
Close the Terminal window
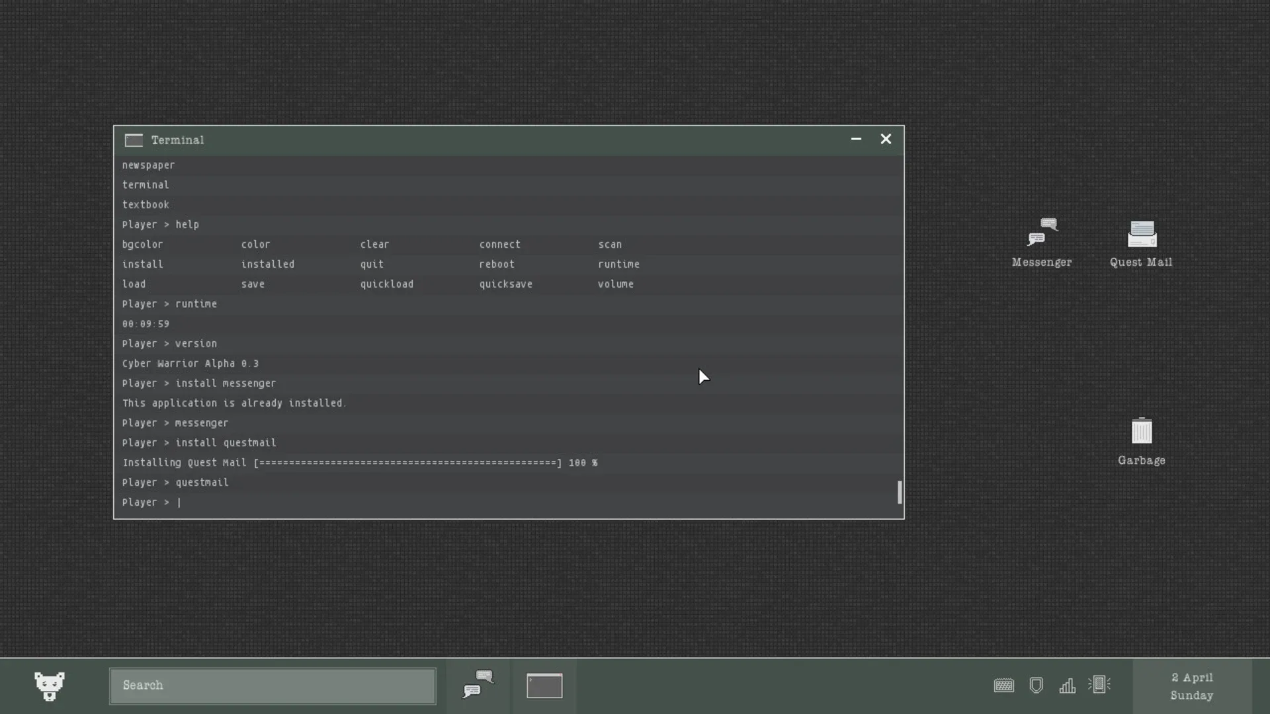click(886, 139)
